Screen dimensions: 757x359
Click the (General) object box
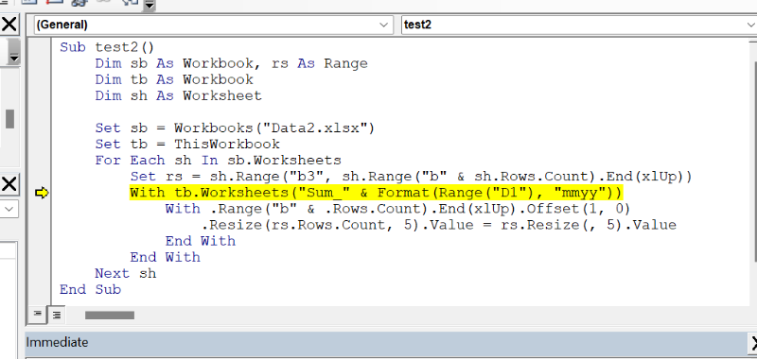[213, 26]
